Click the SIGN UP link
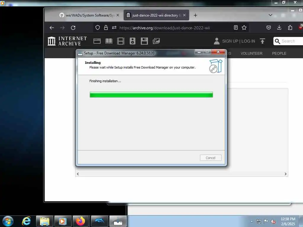 230,41
